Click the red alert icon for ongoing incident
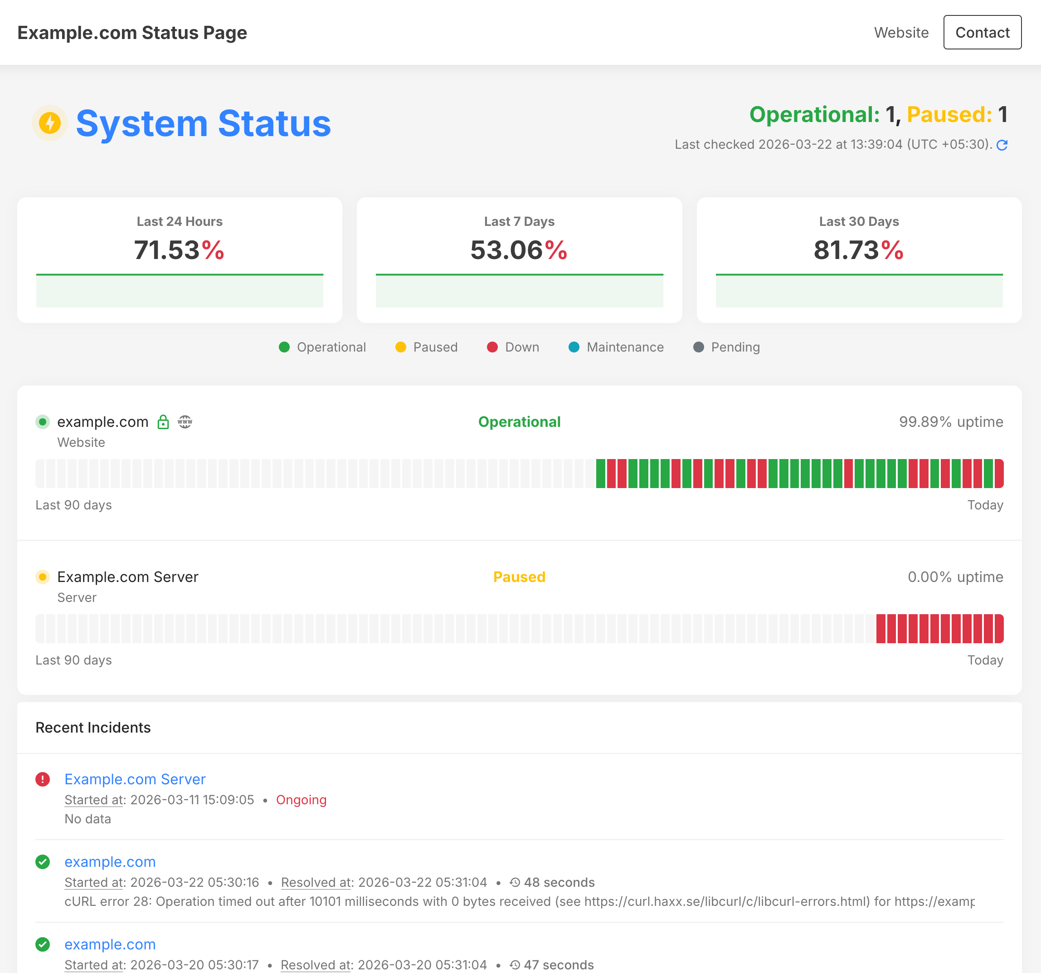 pyautogui.click(x=43, y=779)
